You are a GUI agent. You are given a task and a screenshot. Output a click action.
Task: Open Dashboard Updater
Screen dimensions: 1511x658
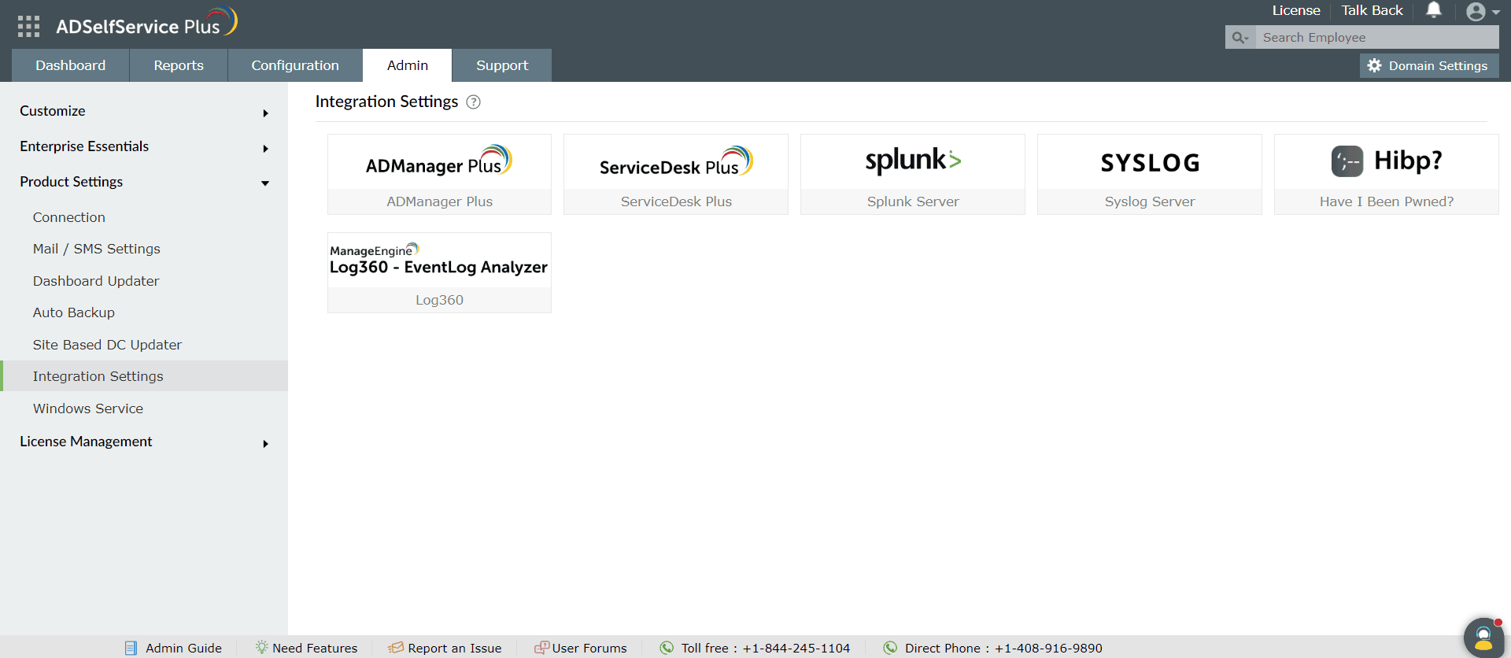click(96, 281)
